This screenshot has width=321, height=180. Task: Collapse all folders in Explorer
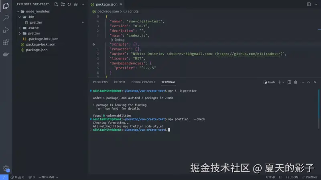(x=76, y=4)
